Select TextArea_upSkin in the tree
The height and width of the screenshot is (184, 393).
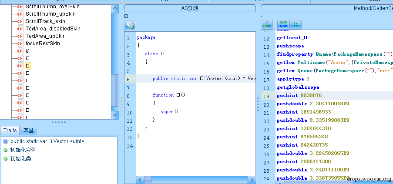(x=45, y=36)
